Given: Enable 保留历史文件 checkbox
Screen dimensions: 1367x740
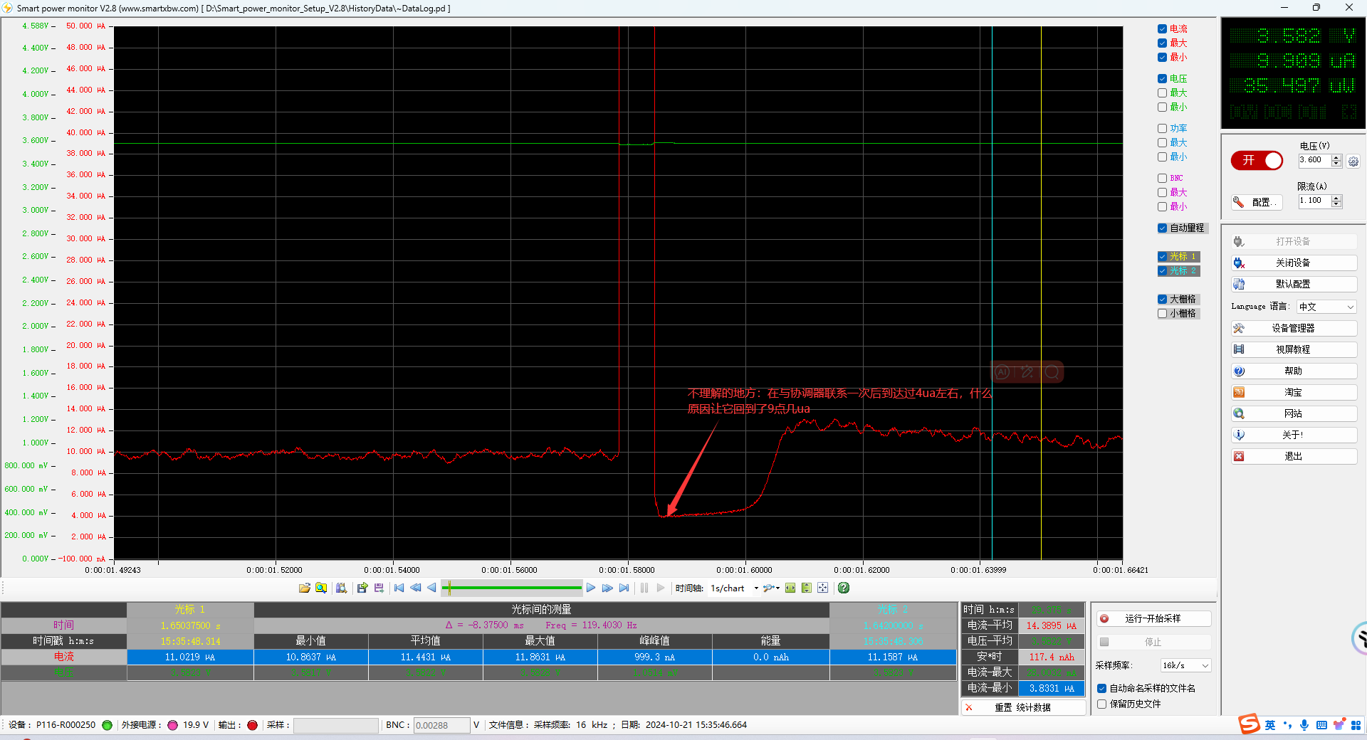Looking at the screenshot, I should click(1102, 704).
